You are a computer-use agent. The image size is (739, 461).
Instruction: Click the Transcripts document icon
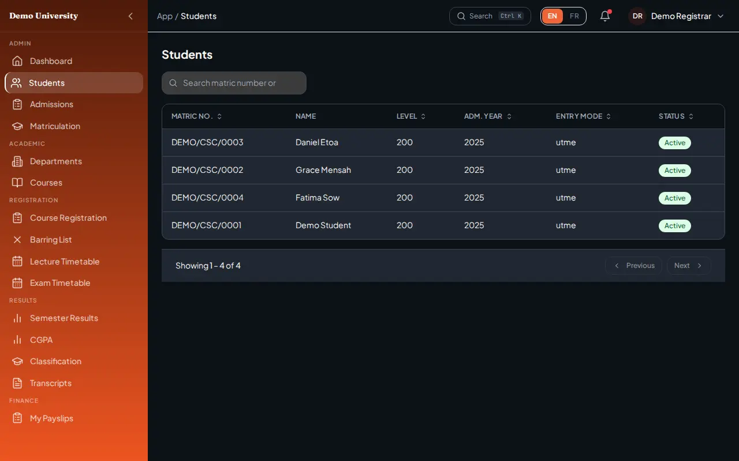pyautogui.click(x=17, y=383)
